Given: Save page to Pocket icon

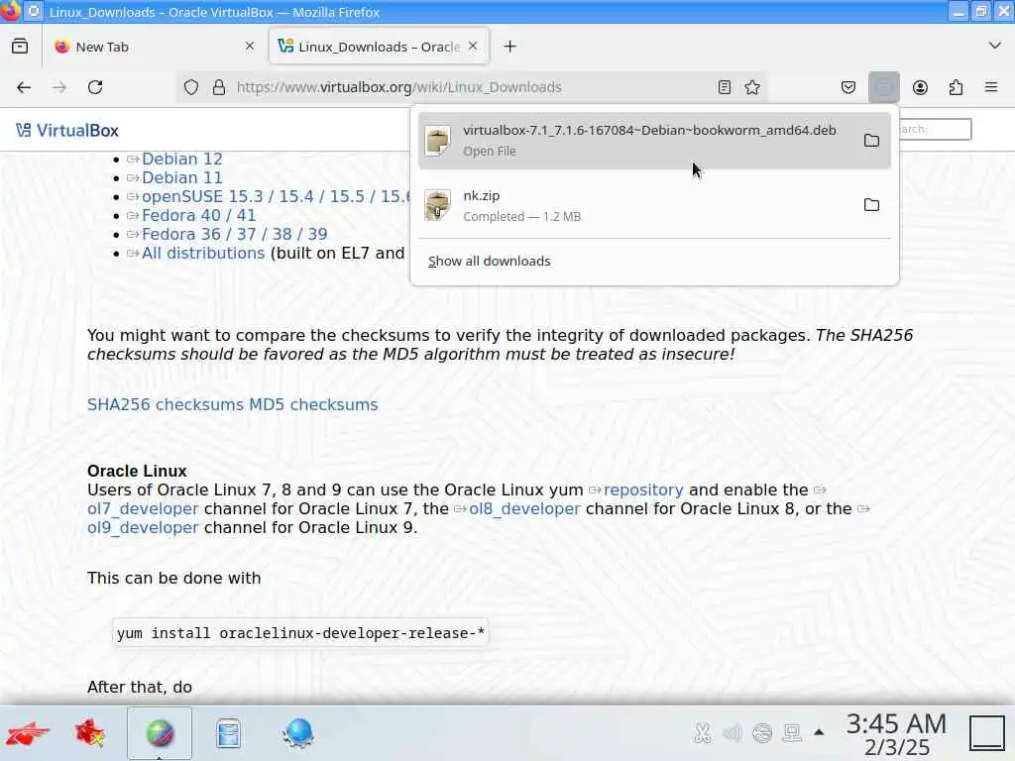Looking at the screenshot, I should pyautogui.click(x=848, y=87).
